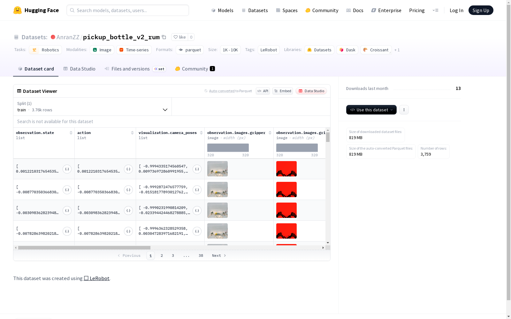Click the API button in Dataset Viewer
This screenshot has height=319, width=511.
pos(263,91)
